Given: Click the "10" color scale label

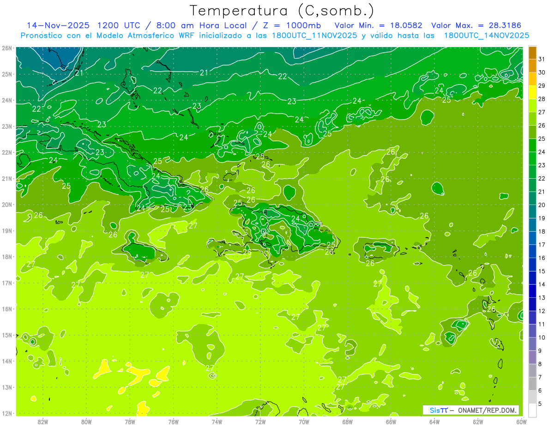Looking at the screenshot, I should 542,338.
